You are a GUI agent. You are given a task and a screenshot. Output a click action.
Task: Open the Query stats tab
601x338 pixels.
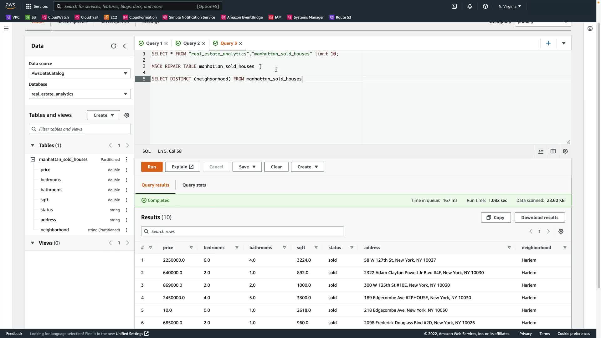pos(194,185)
